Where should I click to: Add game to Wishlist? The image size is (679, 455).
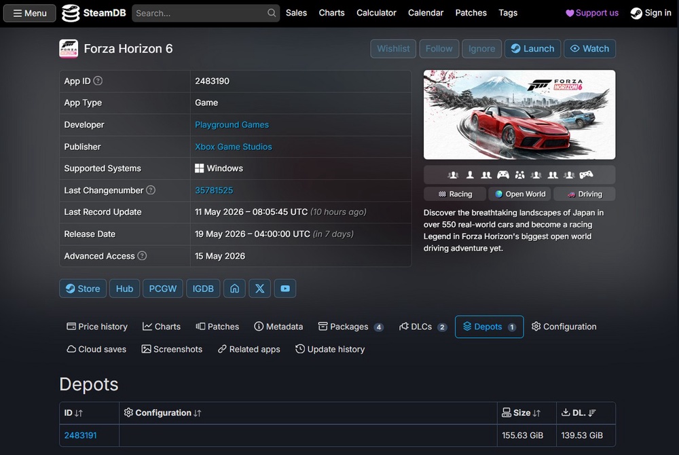pyautogui.click(x=393, y=48)
